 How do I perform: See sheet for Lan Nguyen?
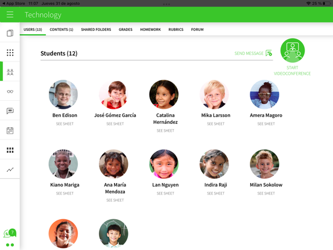165,193
